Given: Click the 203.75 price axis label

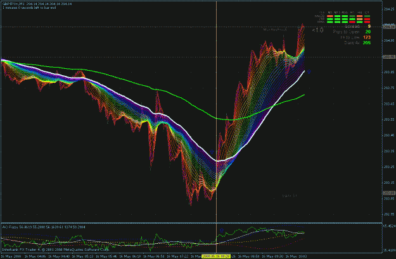Looking at the screenshot, I should pos(389,88).
